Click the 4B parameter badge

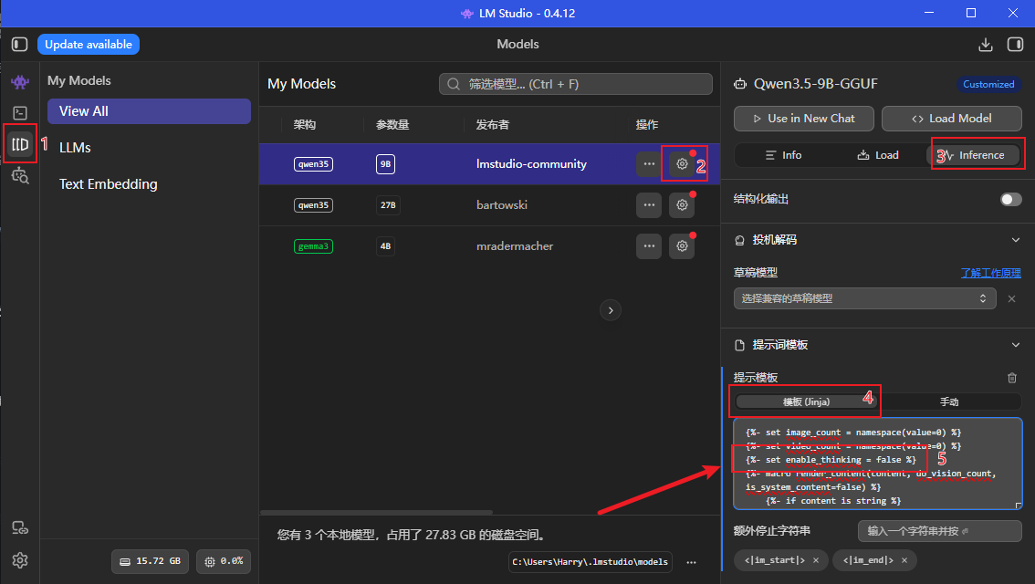tap(385, 246)
